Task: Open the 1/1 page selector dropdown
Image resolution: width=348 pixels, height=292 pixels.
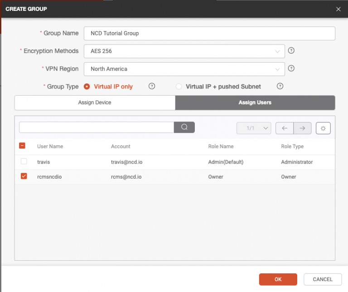Action: click(254, 128)
